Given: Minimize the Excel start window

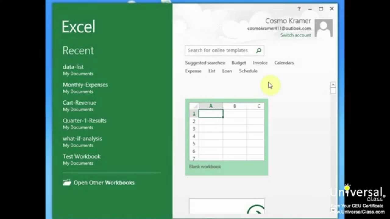Looking at the screenshot, I should click(310, 9).
